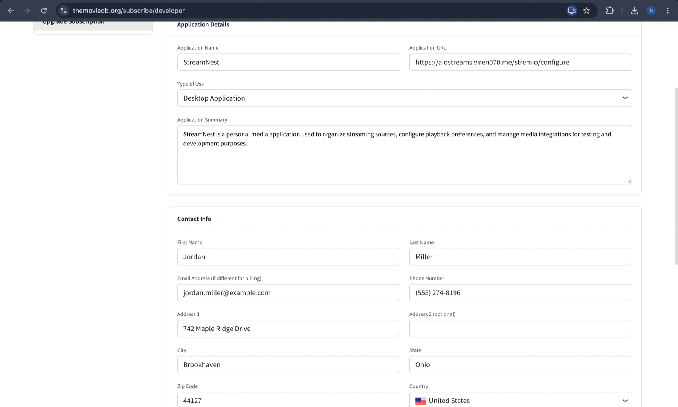Click the City field containing Brookhaven
The image size is (678, 407).
click(289, 364)
